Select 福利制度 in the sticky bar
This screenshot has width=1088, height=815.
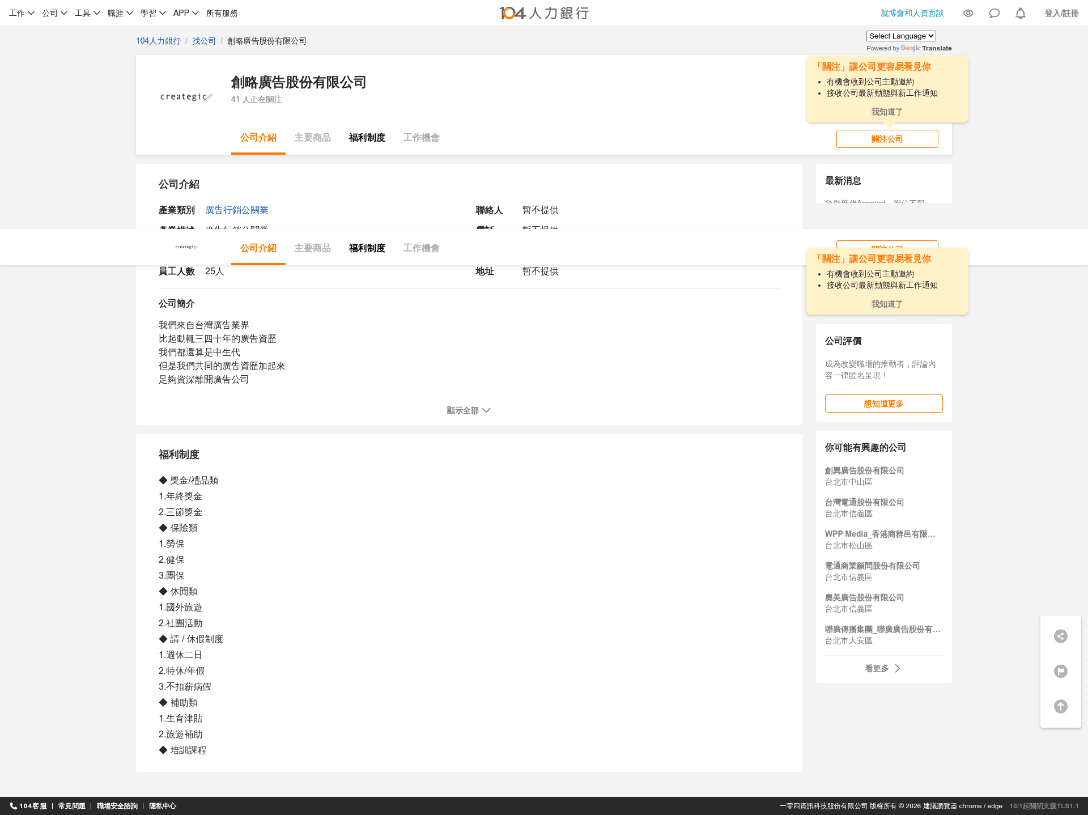point(367,248)
